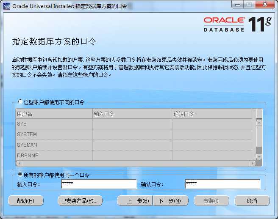
Task: Select the SYS row in table
Action: pos(134,124)
